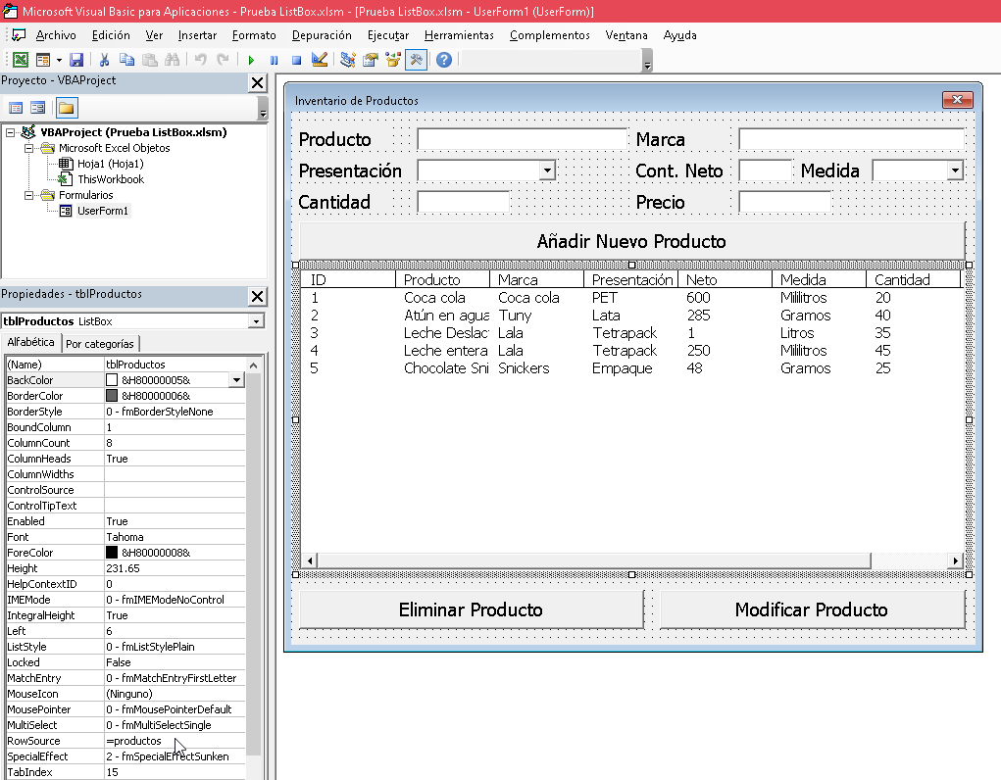The image size is (1001, 780).
Task: Click the View Object icon in Project panel
Action: tap(38, 107)
